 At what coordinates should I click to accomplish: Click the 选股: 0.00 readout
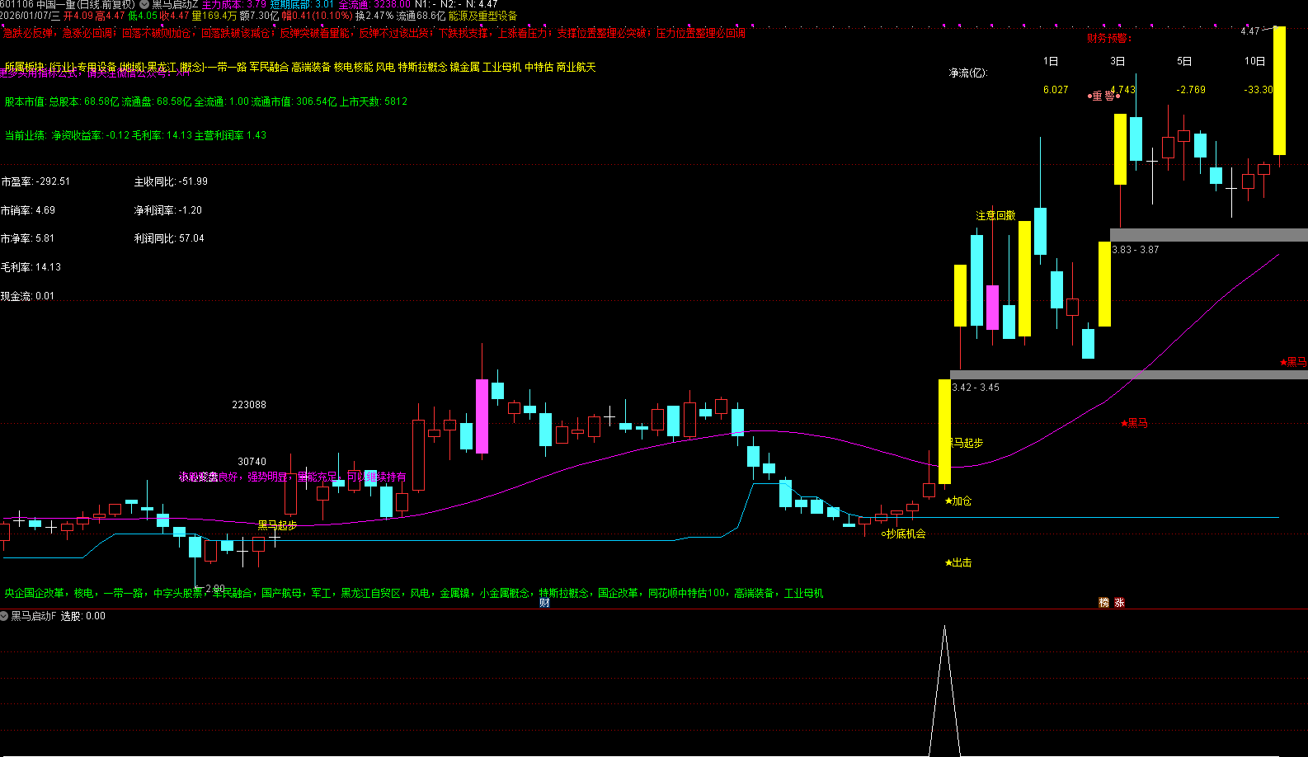83,616
